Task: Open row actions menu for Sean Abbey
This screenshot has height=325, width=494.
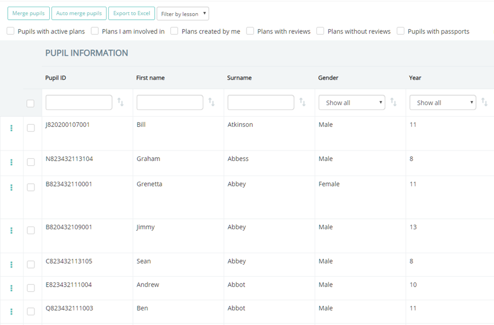Action: point(11,264)
